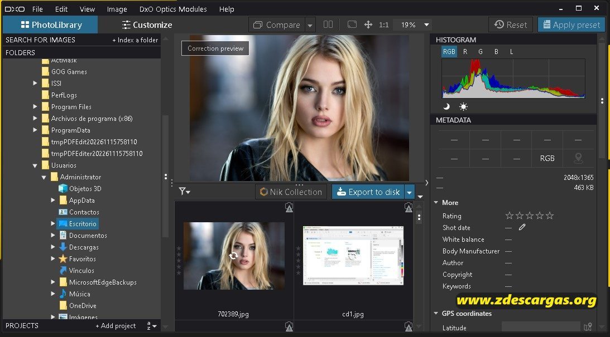
Task: Click the GPS location pin icon in metadata
Action: pyautogui.click(x=578, y=158)
